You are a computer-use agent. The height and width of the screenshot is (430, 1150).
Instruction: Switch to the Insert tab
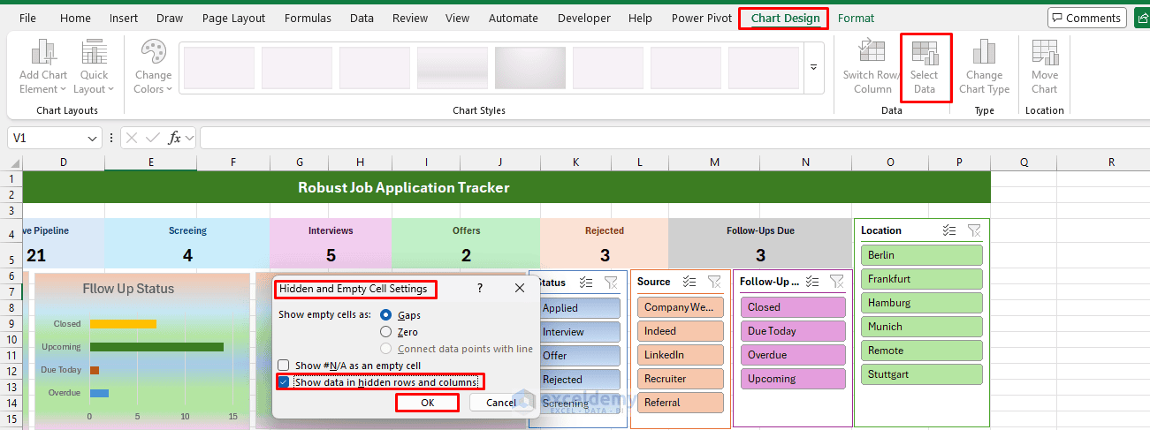pyautogui.click(x=124, y=18)
